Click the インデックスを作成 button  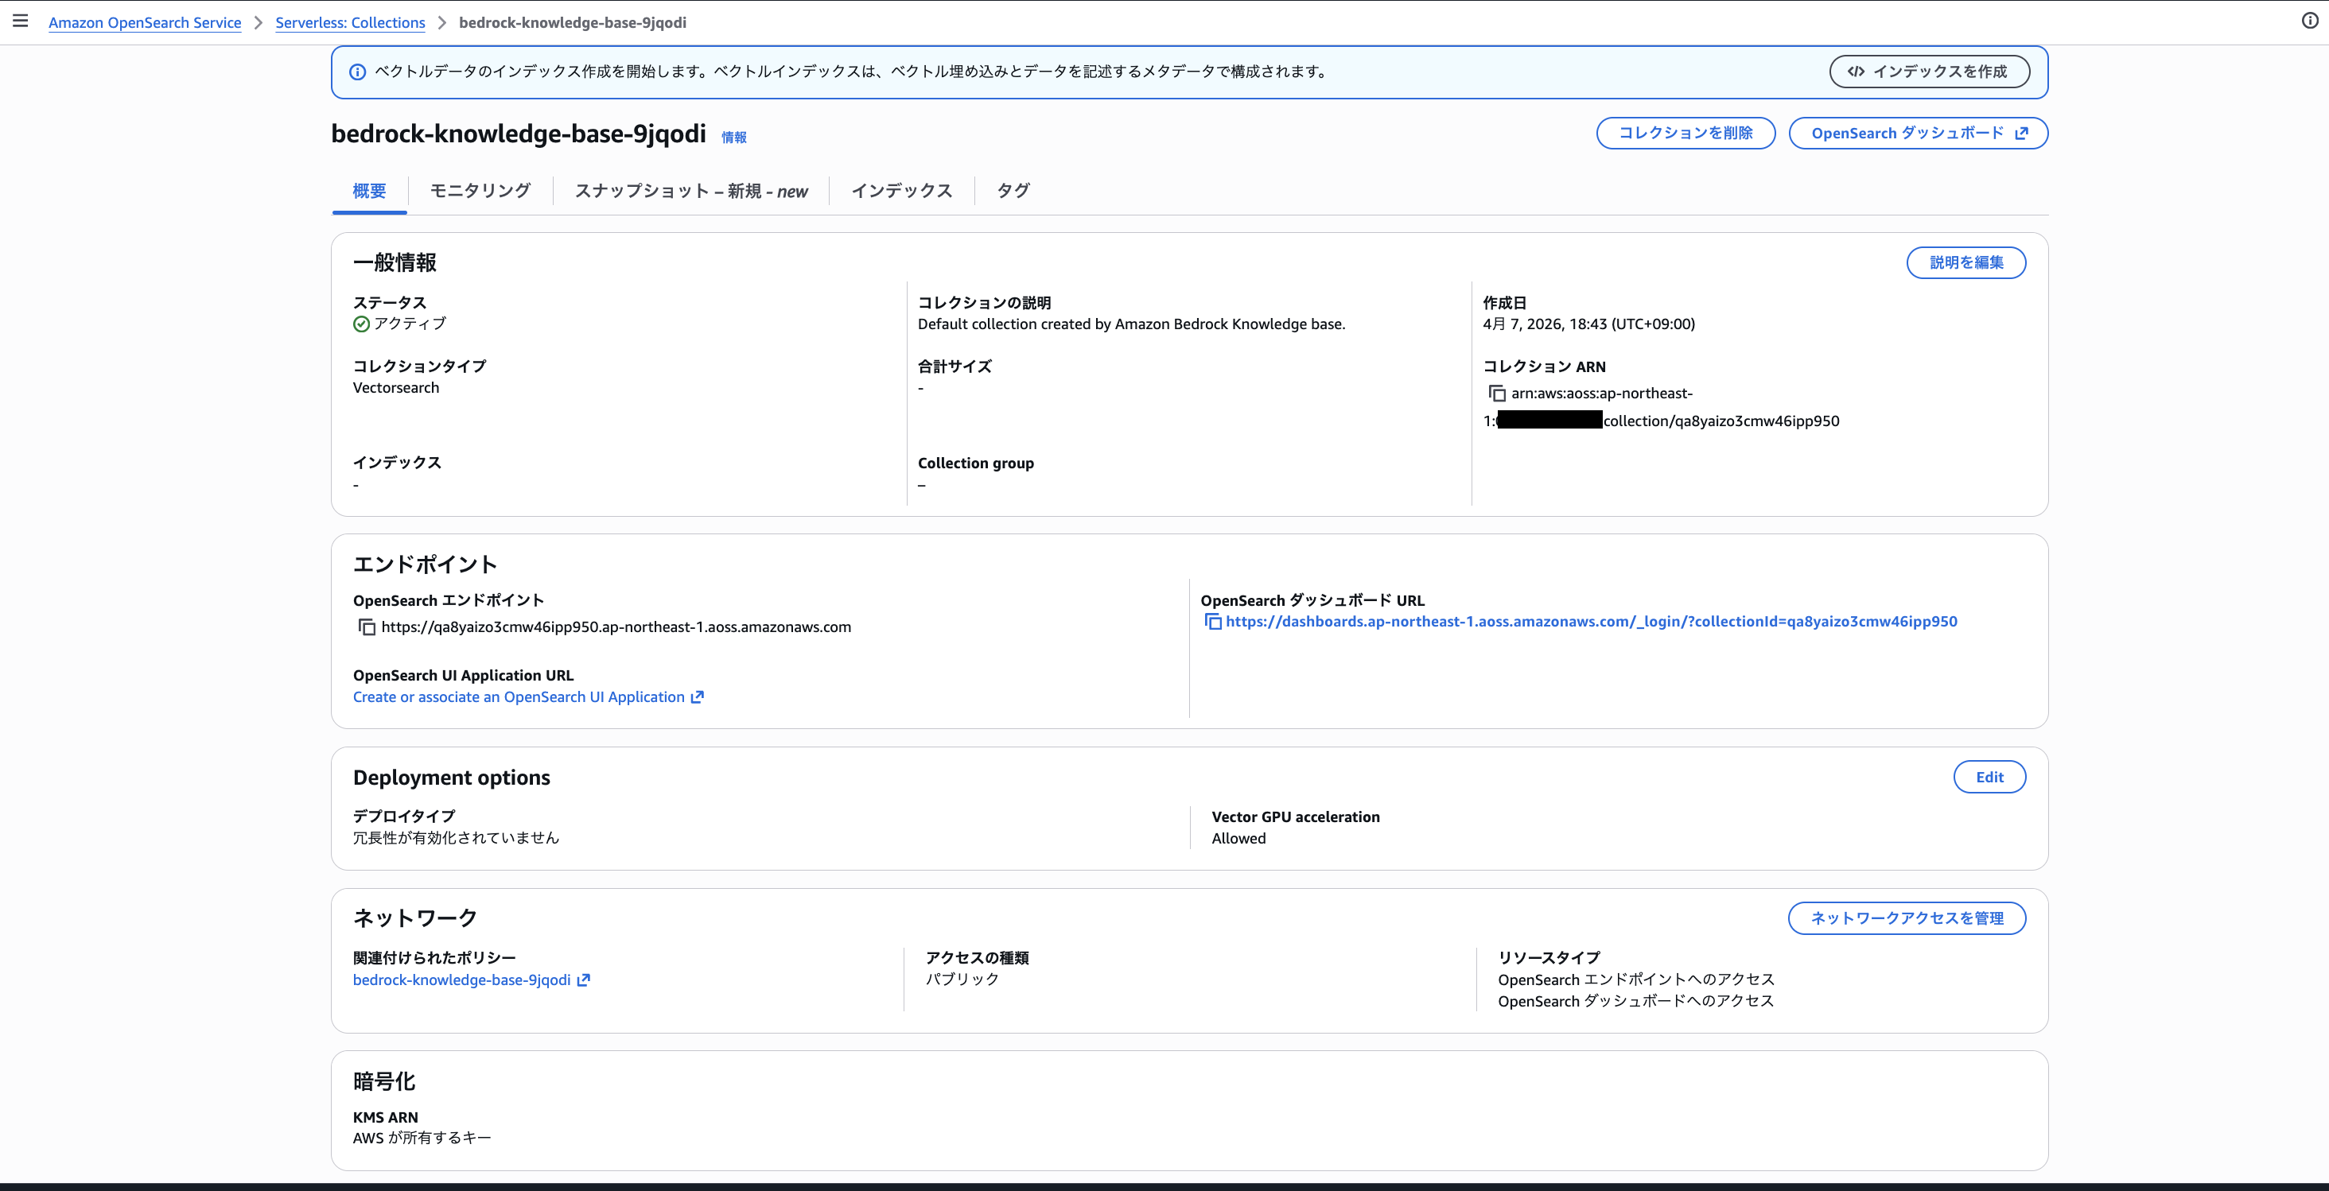coord(1930,72)
